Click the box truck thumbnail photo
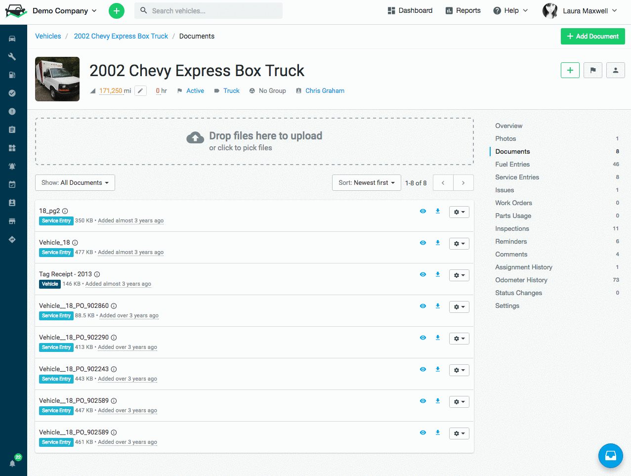This screenshot has height=476, width=631. (57, 79)
